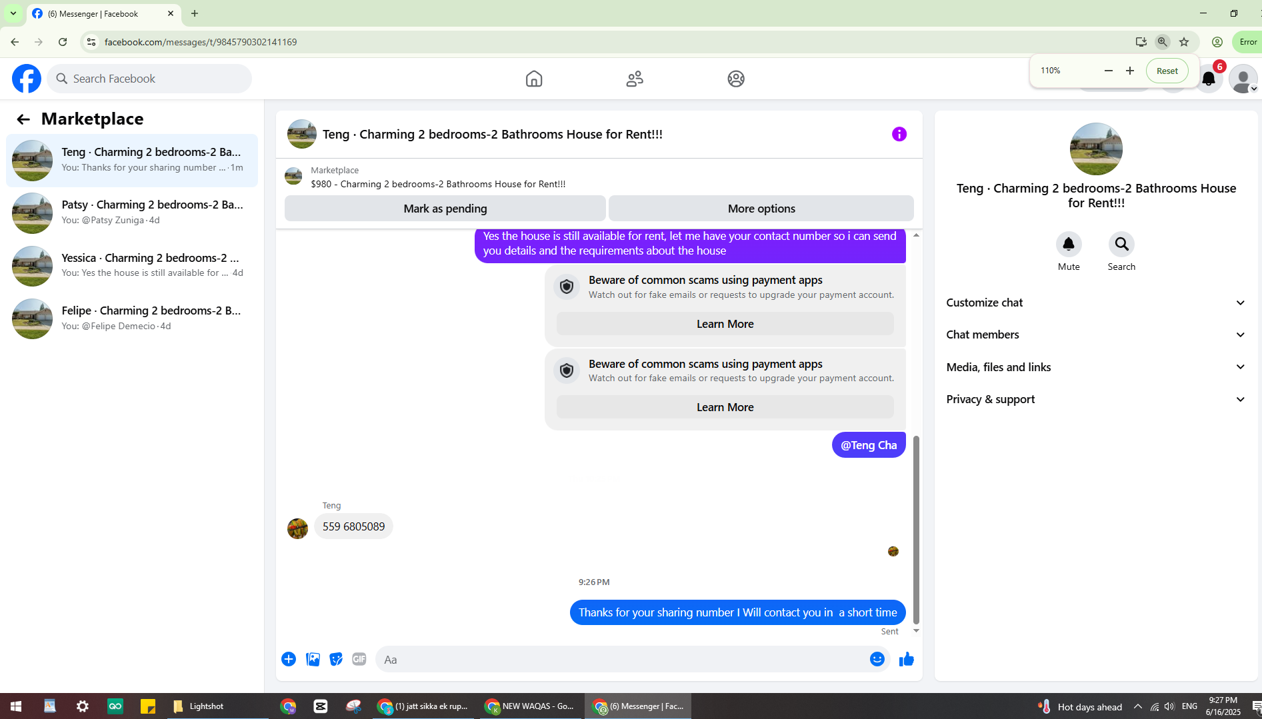Send a thumbs-up like
Viewport: 1262px width, 719px height.
coord(907,659)
